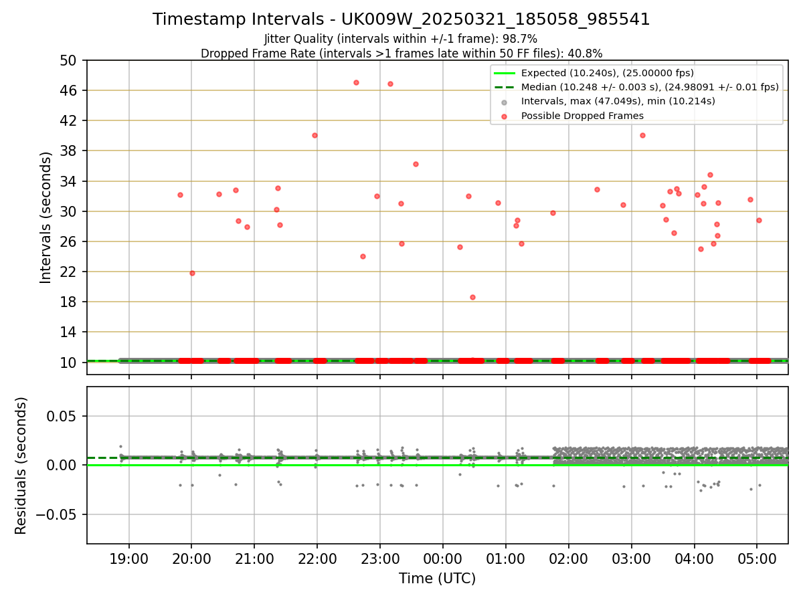Click the red dot near 21.8 seconds at 20:00
Screen dimensions: 803x602
tap(192, 273)
